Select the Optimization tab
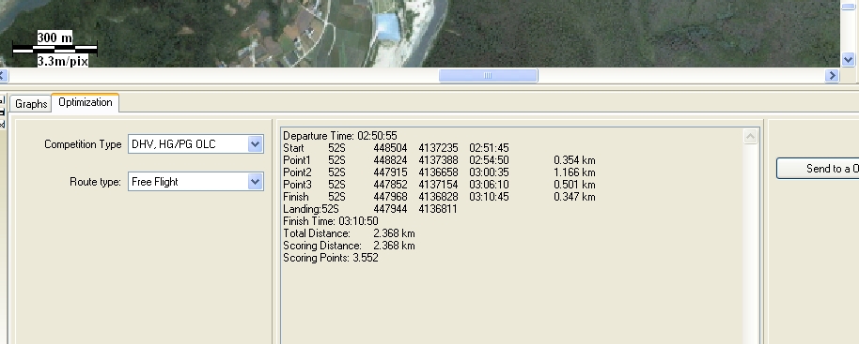Screen dimensions: 859x344 (85, 103)
